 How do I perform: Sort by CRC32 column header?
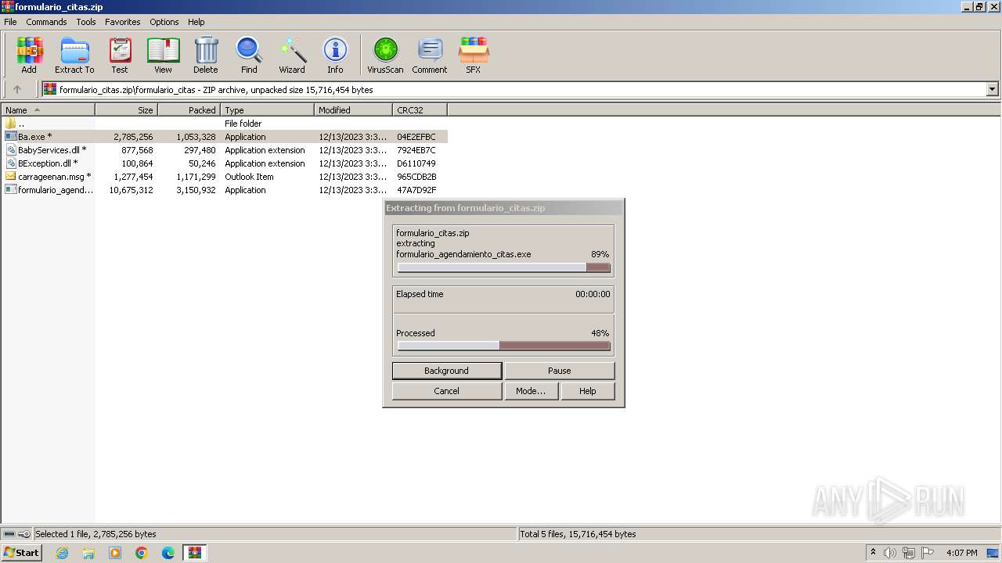(420, 110)
